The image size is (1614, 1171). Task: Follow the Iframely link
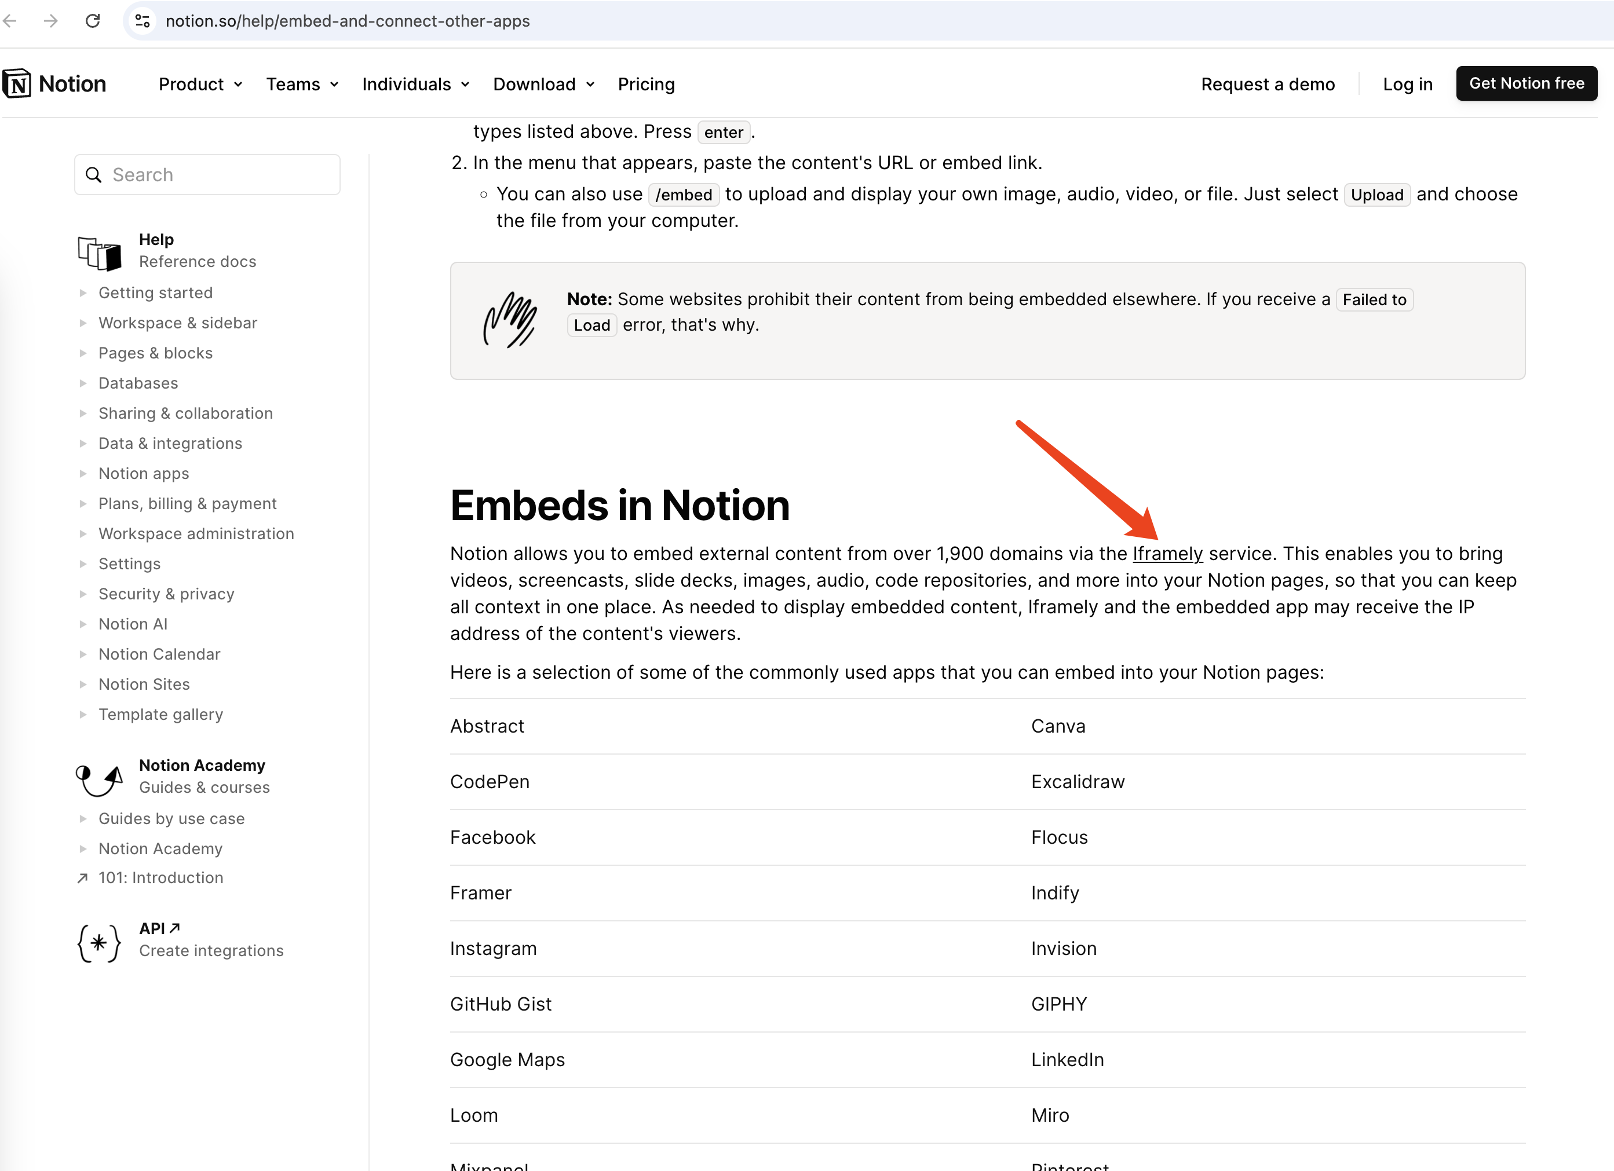pos(1167,554)
